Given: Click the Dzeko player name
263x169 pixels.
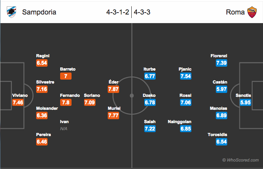Looking at the screenshot, I should (x=149, y=95).
